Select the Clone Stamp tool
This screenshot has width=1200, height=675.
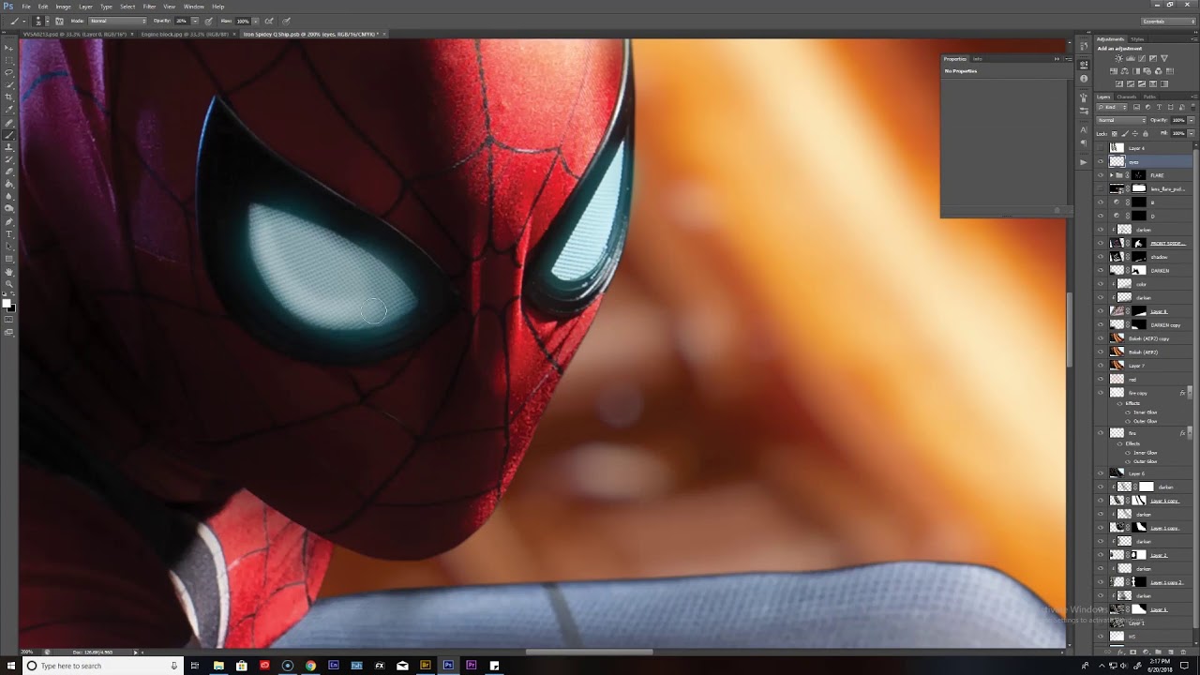click(9, 147)
